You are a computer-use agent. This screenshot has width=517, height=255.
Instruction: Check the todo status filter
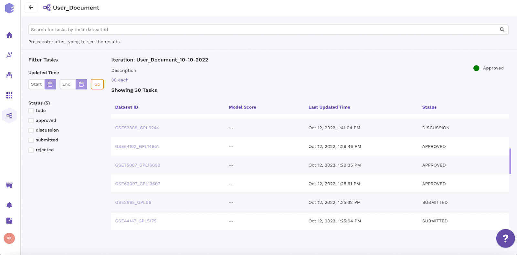click(x=31, y=111)
